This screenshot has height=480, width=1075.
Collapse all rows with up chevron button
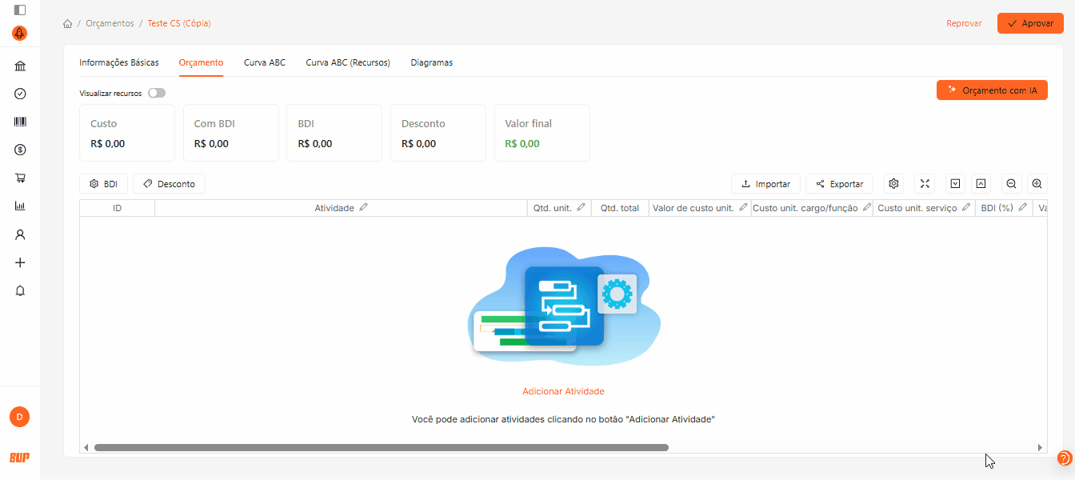point(981,184)
